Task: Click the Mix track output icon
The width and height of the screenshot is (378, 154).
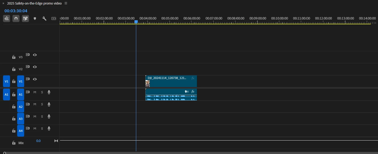Action: coord(56,141)
